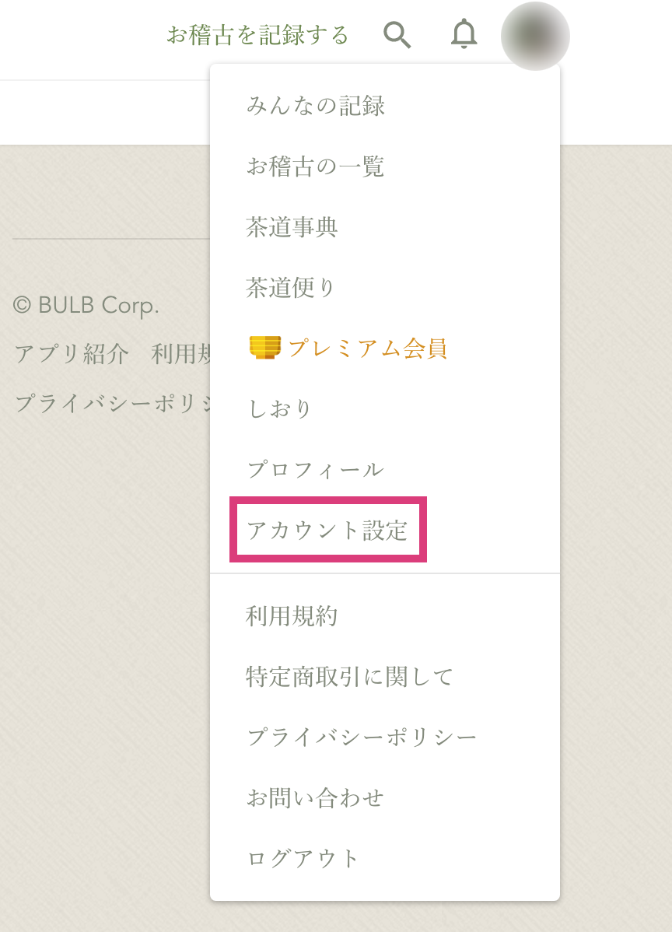This screenshot has height=932, width=672.
Task: Select みんなの記録 from menu
Action: (316, 106)
